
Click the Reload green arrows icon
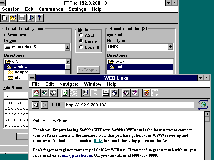(x=65, y=93)
